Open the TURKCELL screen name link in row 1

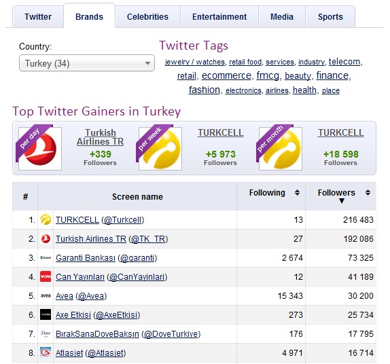pyautogui.click(x=77, y=220)
